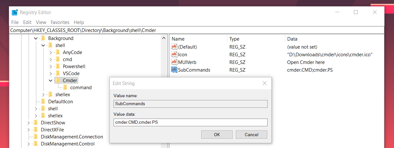This screenshot has height=148, width=394.
Task: Click the registry path address bar
Action: click(x=197, y=30)
